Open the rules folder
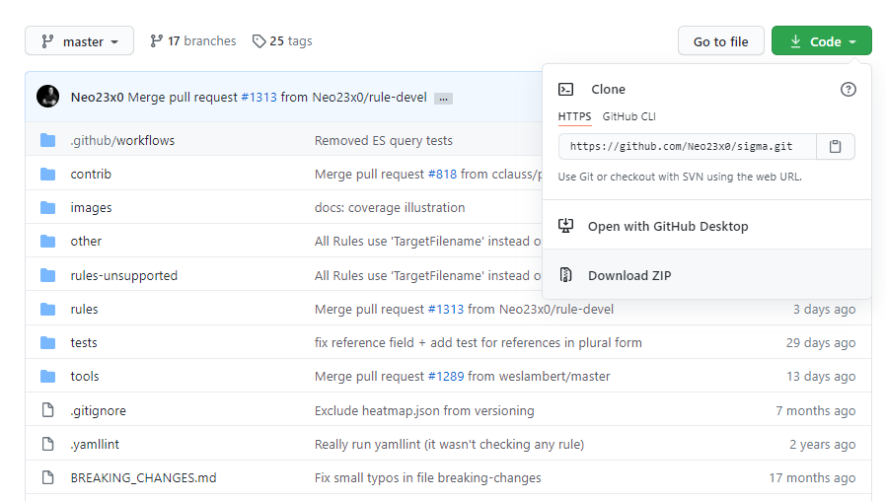 pos(84,309)
